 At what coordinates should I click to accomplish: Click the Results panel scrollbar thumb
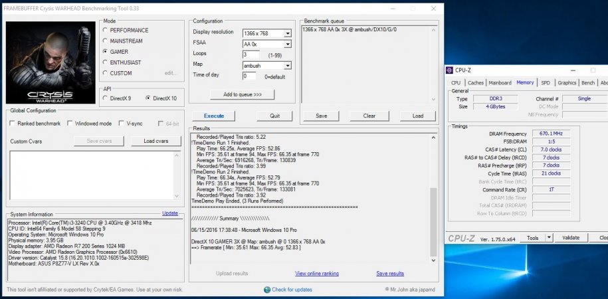click(x=433, y=222)
